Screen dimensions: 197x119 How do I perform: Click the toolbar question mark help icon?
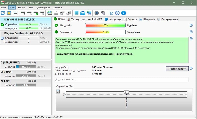pos(117,13)
